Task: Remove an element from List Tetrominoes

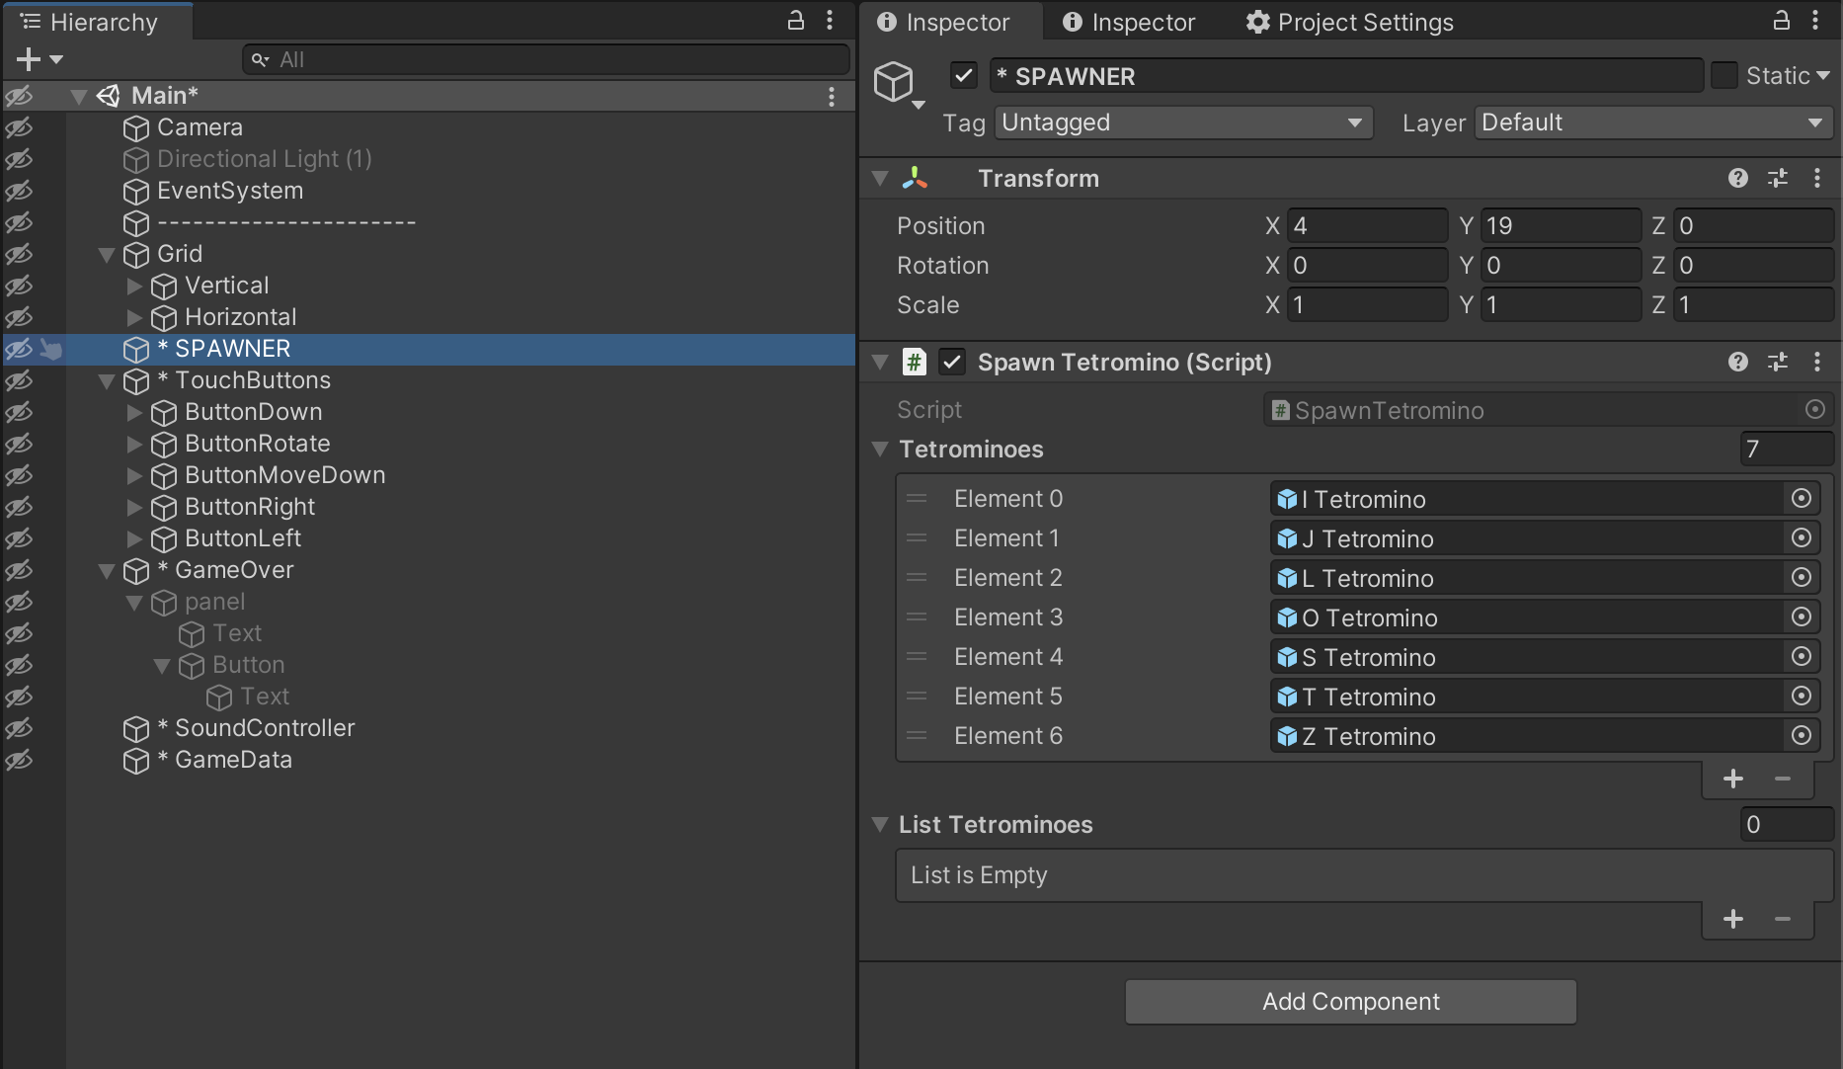Action: click(x=1783, y=919)
